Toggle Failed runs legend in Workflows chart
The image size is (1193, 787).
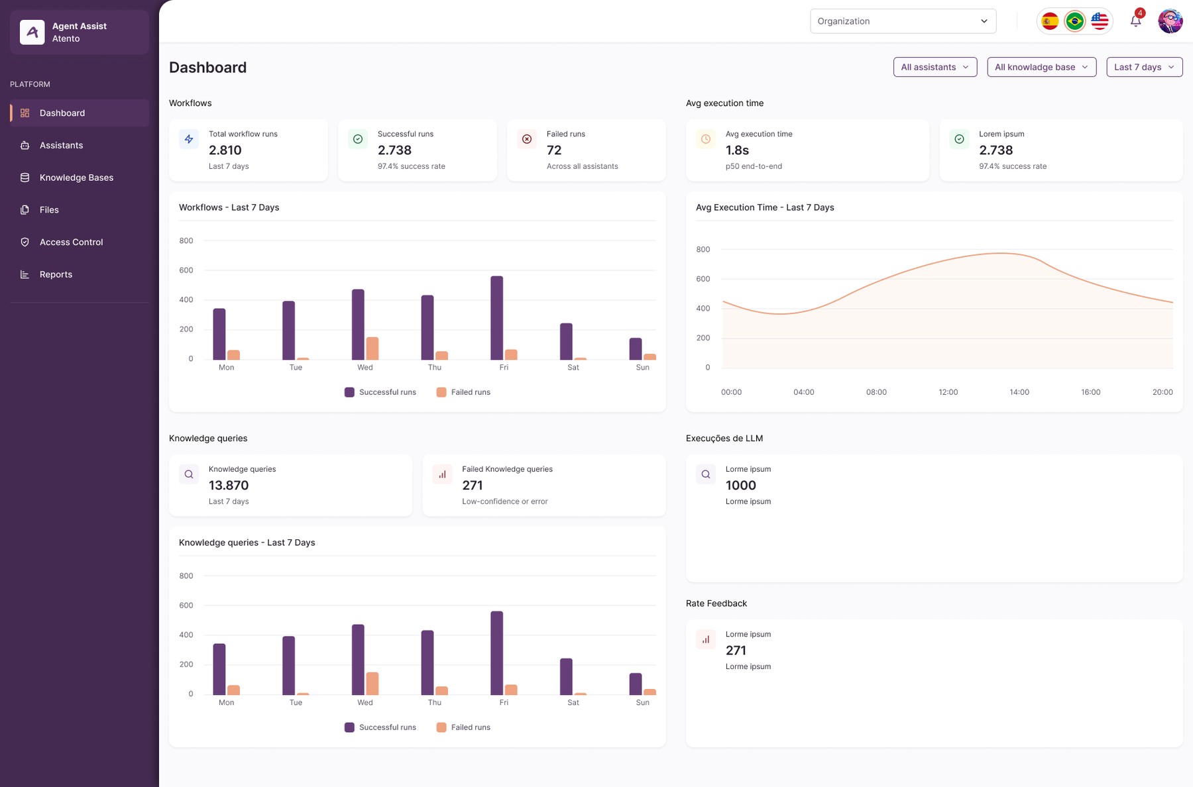[463, 392]
